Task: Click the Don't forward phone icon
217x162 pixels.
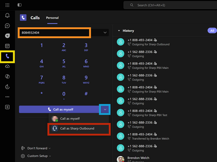Action: (x=23, y=148)
